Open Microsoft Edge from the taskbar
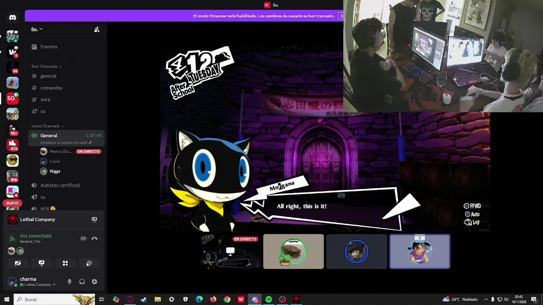Screen dimensions: 543x305 point(199,299)
